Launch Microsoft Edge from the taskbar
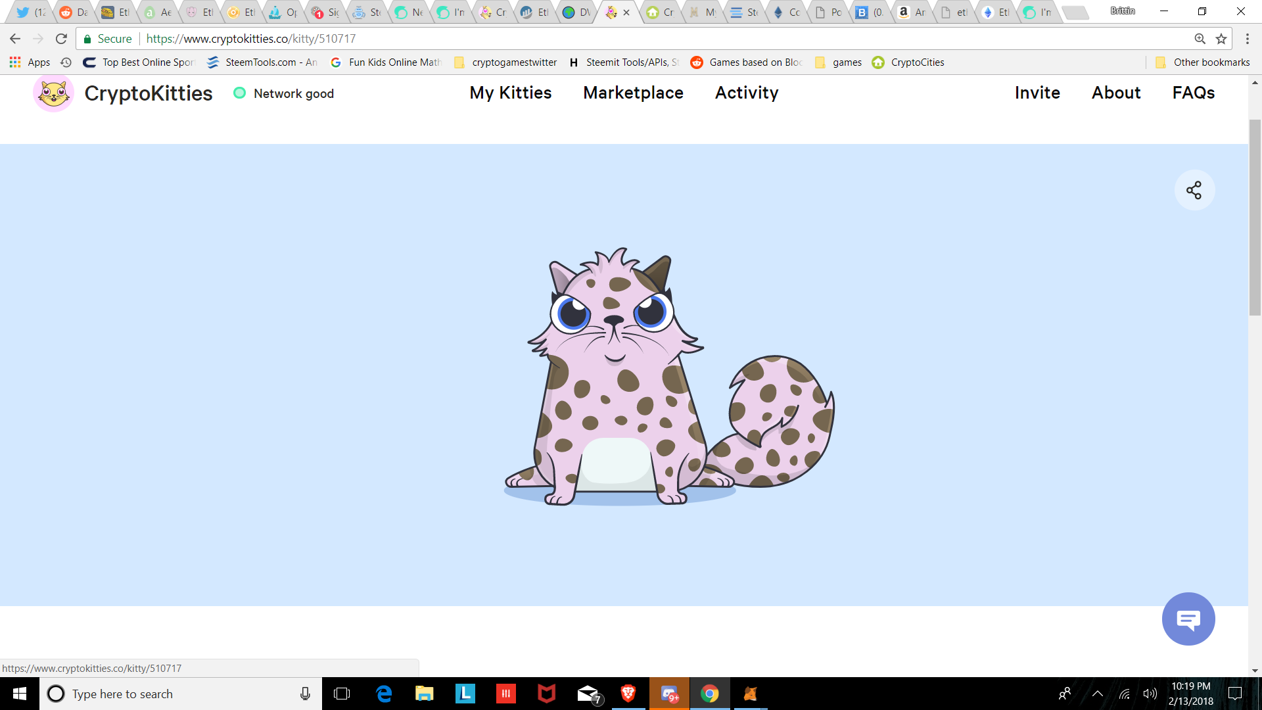 pos(384,694)
